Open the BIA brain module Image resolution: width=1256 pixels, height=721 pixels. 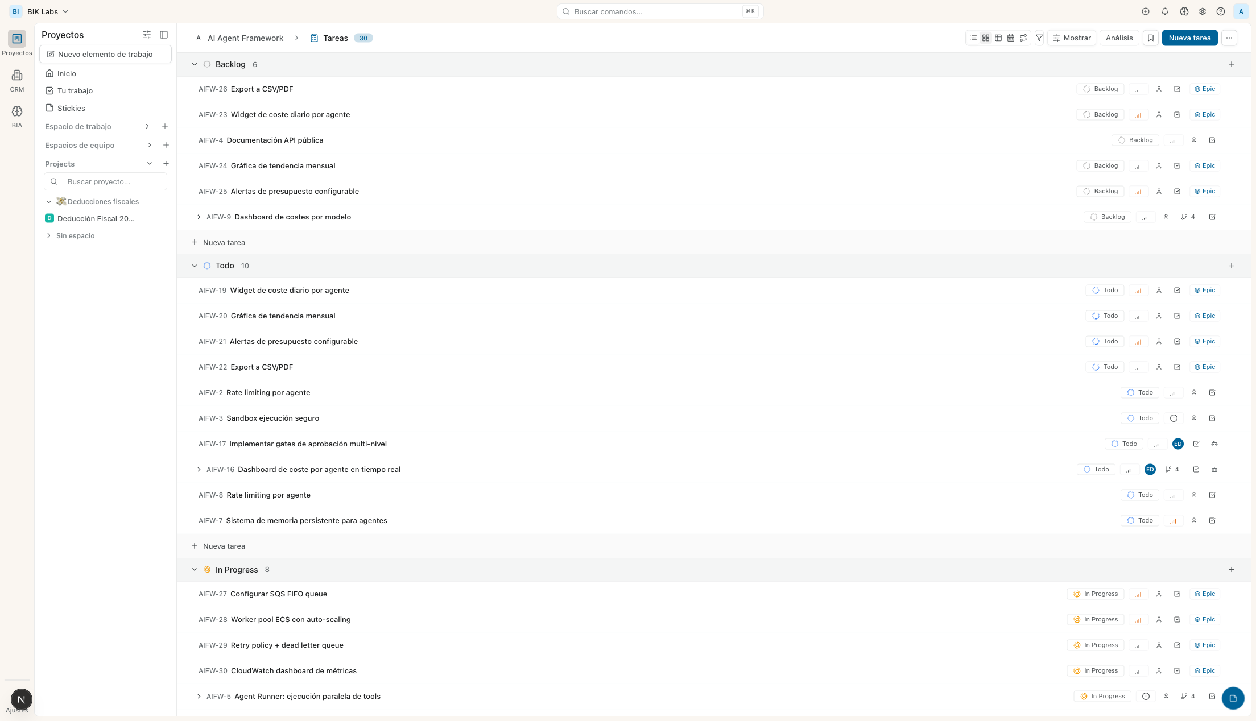coord(17,116)
